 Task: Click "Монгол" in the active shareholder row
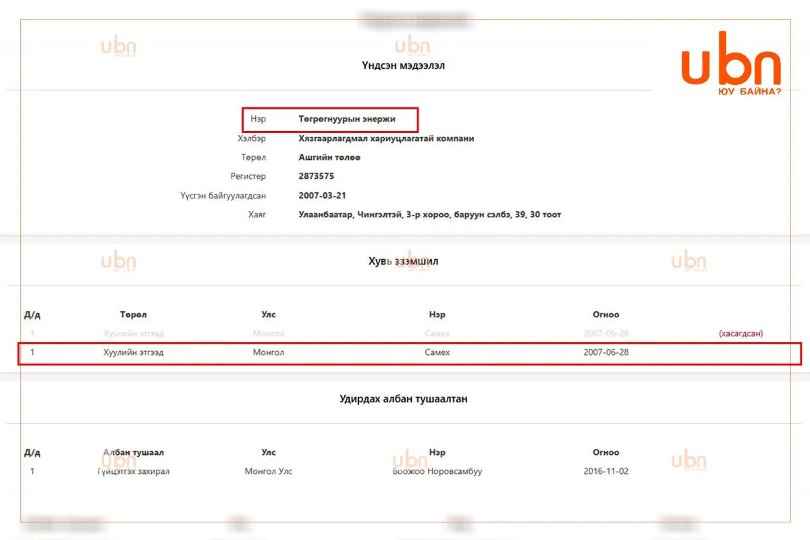coord(269,352)
